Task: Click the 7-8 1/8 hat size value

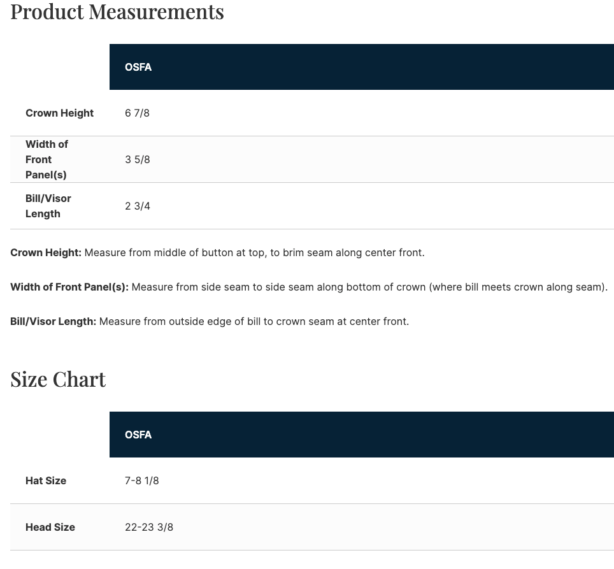Action: point(142,480)
